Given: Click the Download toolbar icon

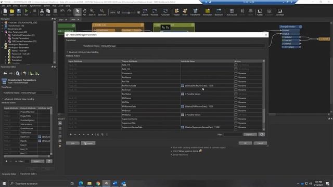Looking at the screenshot, I should pos(280,12).
